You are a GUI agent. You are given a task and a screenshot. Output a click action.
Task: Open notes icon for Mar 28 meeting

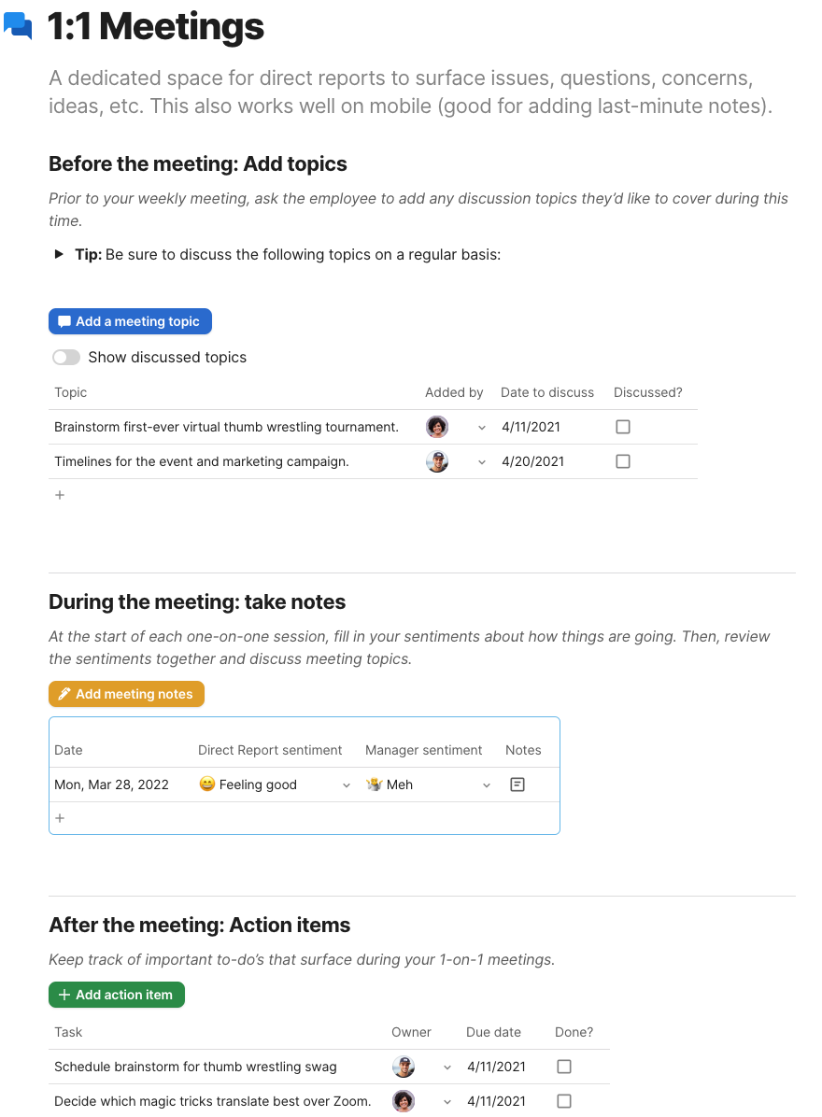click(517, 785)
